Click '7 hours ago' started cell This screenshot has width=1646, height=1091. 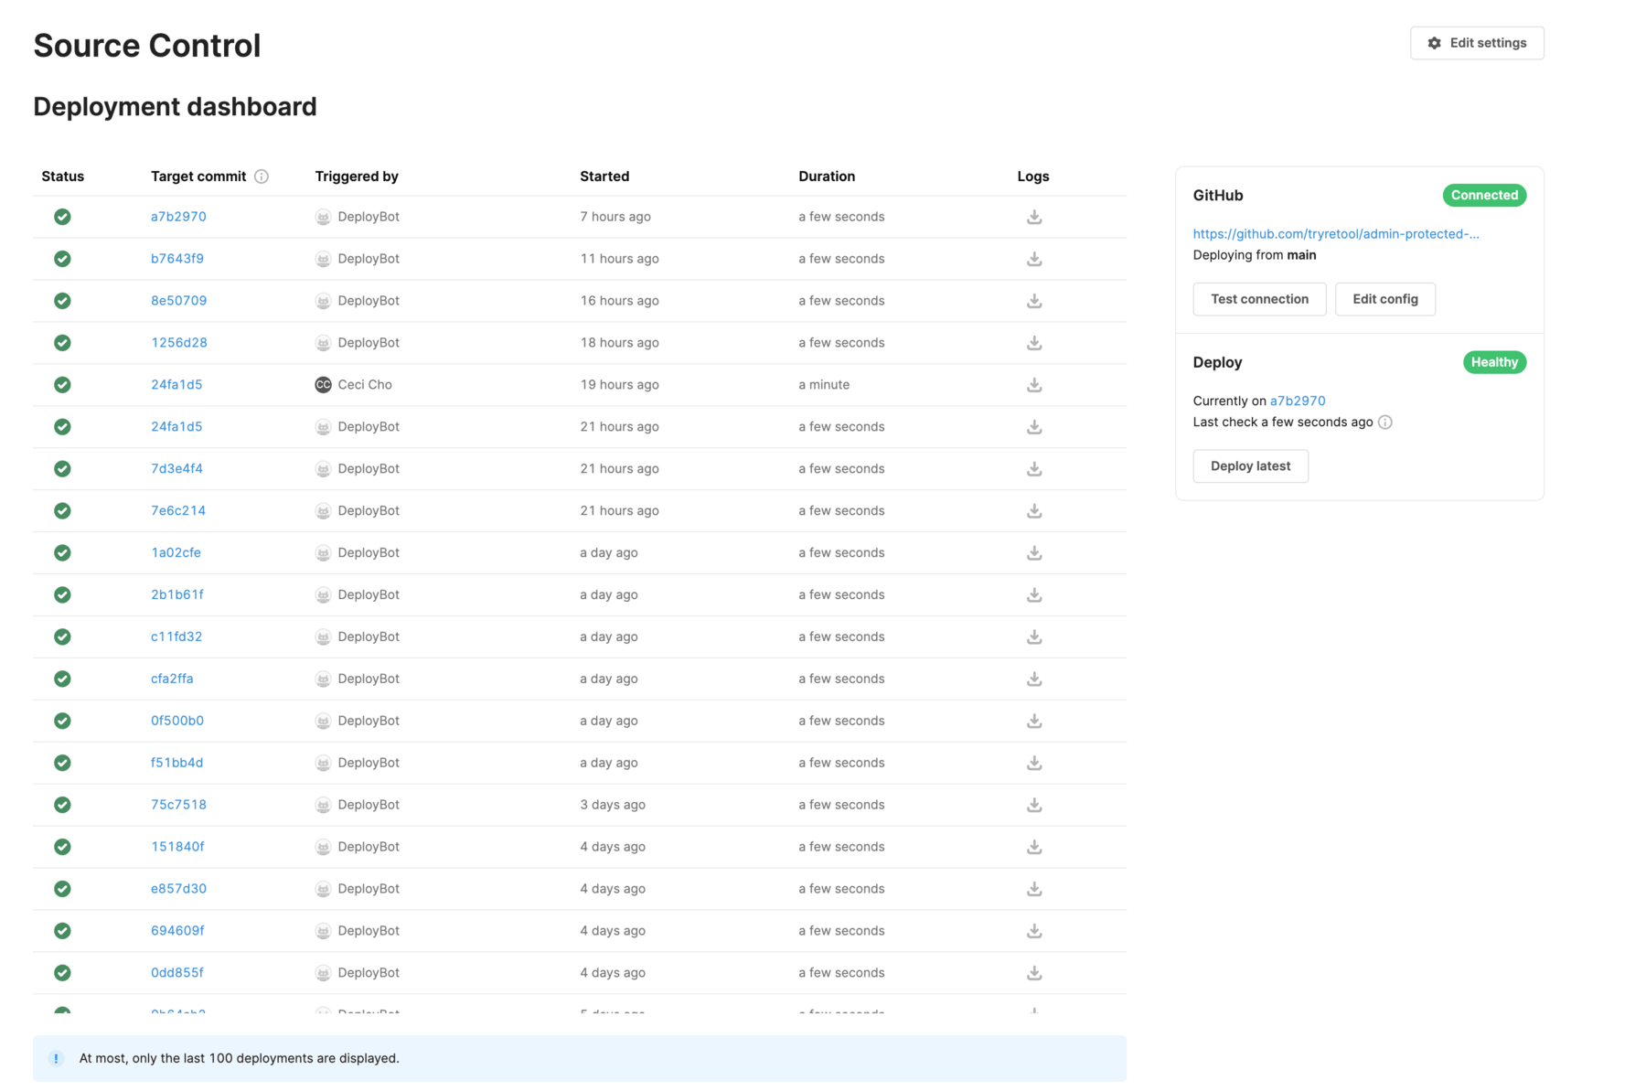pyautogui.click(x=615, y=217)
